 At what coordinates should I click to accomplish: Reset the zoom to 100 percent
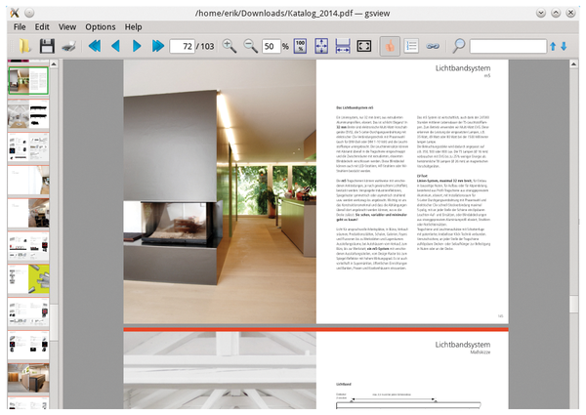(300, 46)
